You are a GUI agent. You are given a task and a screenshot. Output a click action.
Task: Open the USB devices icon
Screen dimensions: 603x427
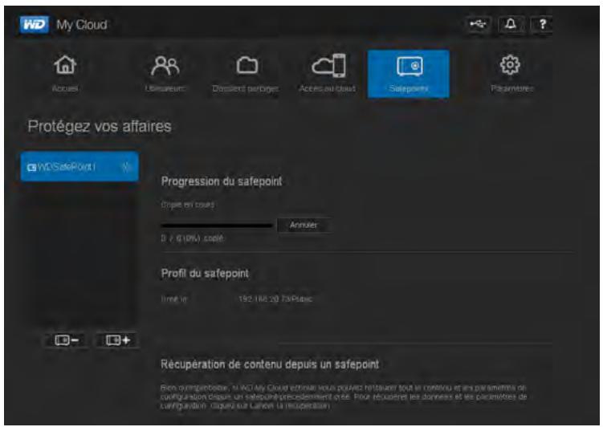478,24
